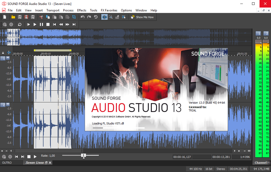Go to Start in the top transport toolbar
Image resolution: width=271 pixels, height=172 pixels.
(x=54, y=24)
